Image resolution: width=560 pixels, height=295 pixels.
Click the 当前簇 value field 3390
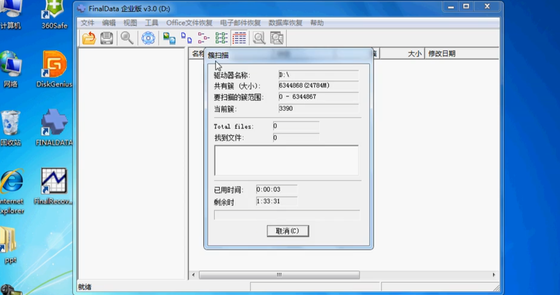(x=319, y=109)
